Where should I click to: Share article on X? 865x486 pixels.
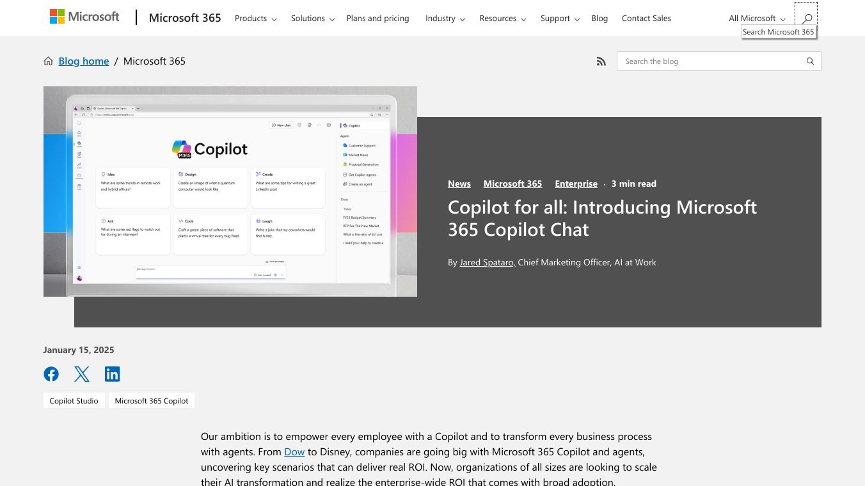click(x=82, y=374)
